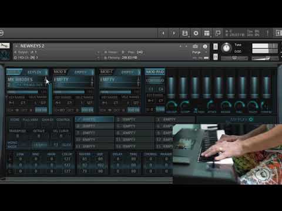The image size is (282, 211).
Task: Toggle the LEGATO button
Action: coord(40,145)
